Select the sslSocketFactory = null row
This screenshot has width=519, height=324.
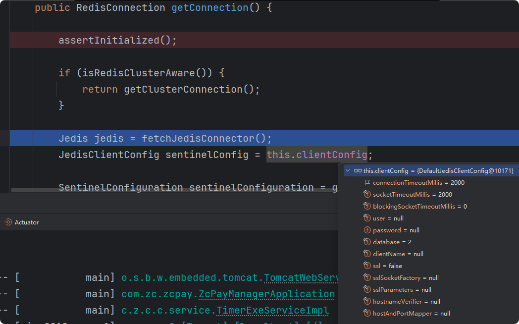pos(431,277)
